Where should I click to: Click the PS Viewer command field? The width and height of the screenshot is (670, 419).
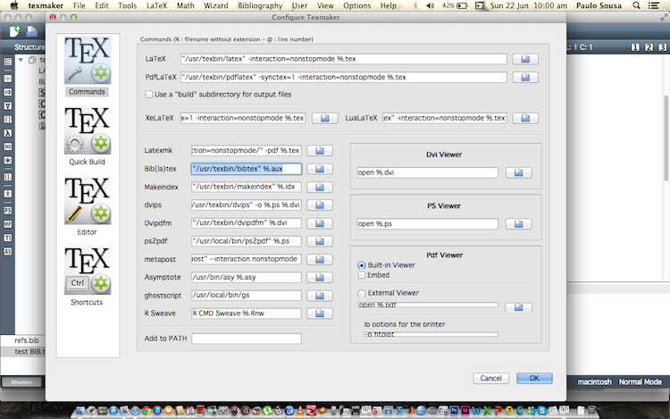427,224
